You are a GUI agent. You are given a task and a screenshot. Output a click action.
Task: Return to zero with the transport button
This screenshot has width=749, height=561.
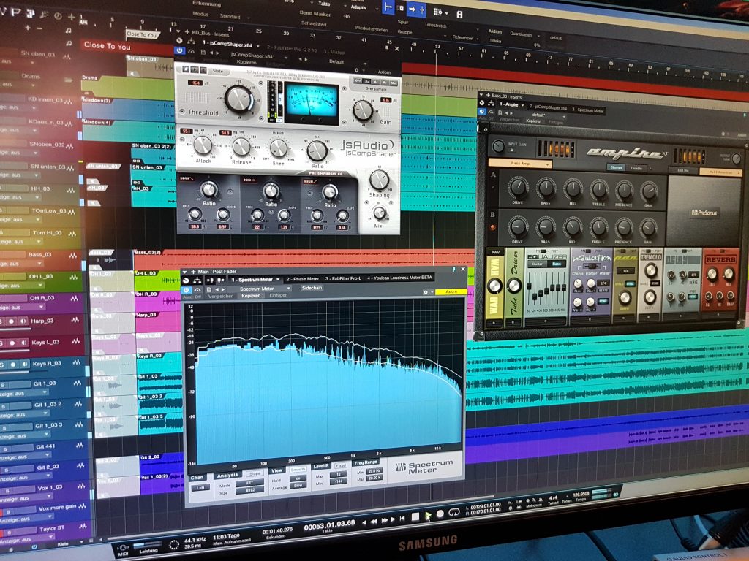[402, 518]
